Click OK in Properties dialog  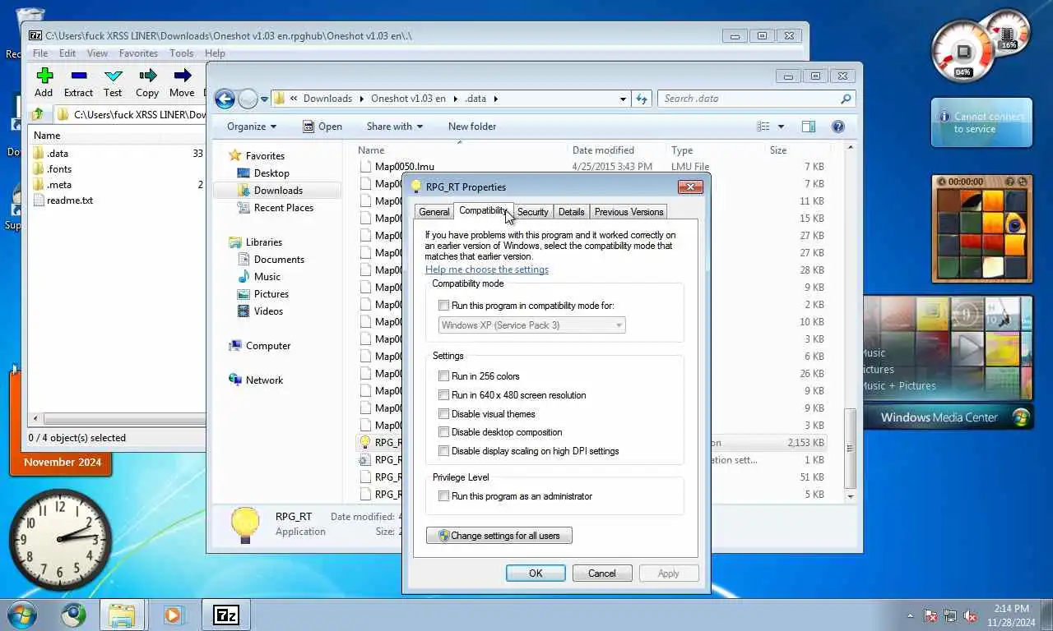coord(536,573)
